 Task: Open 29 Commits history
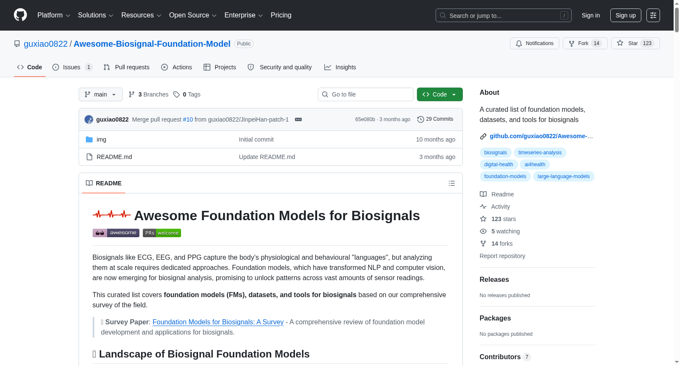[435, 119]
